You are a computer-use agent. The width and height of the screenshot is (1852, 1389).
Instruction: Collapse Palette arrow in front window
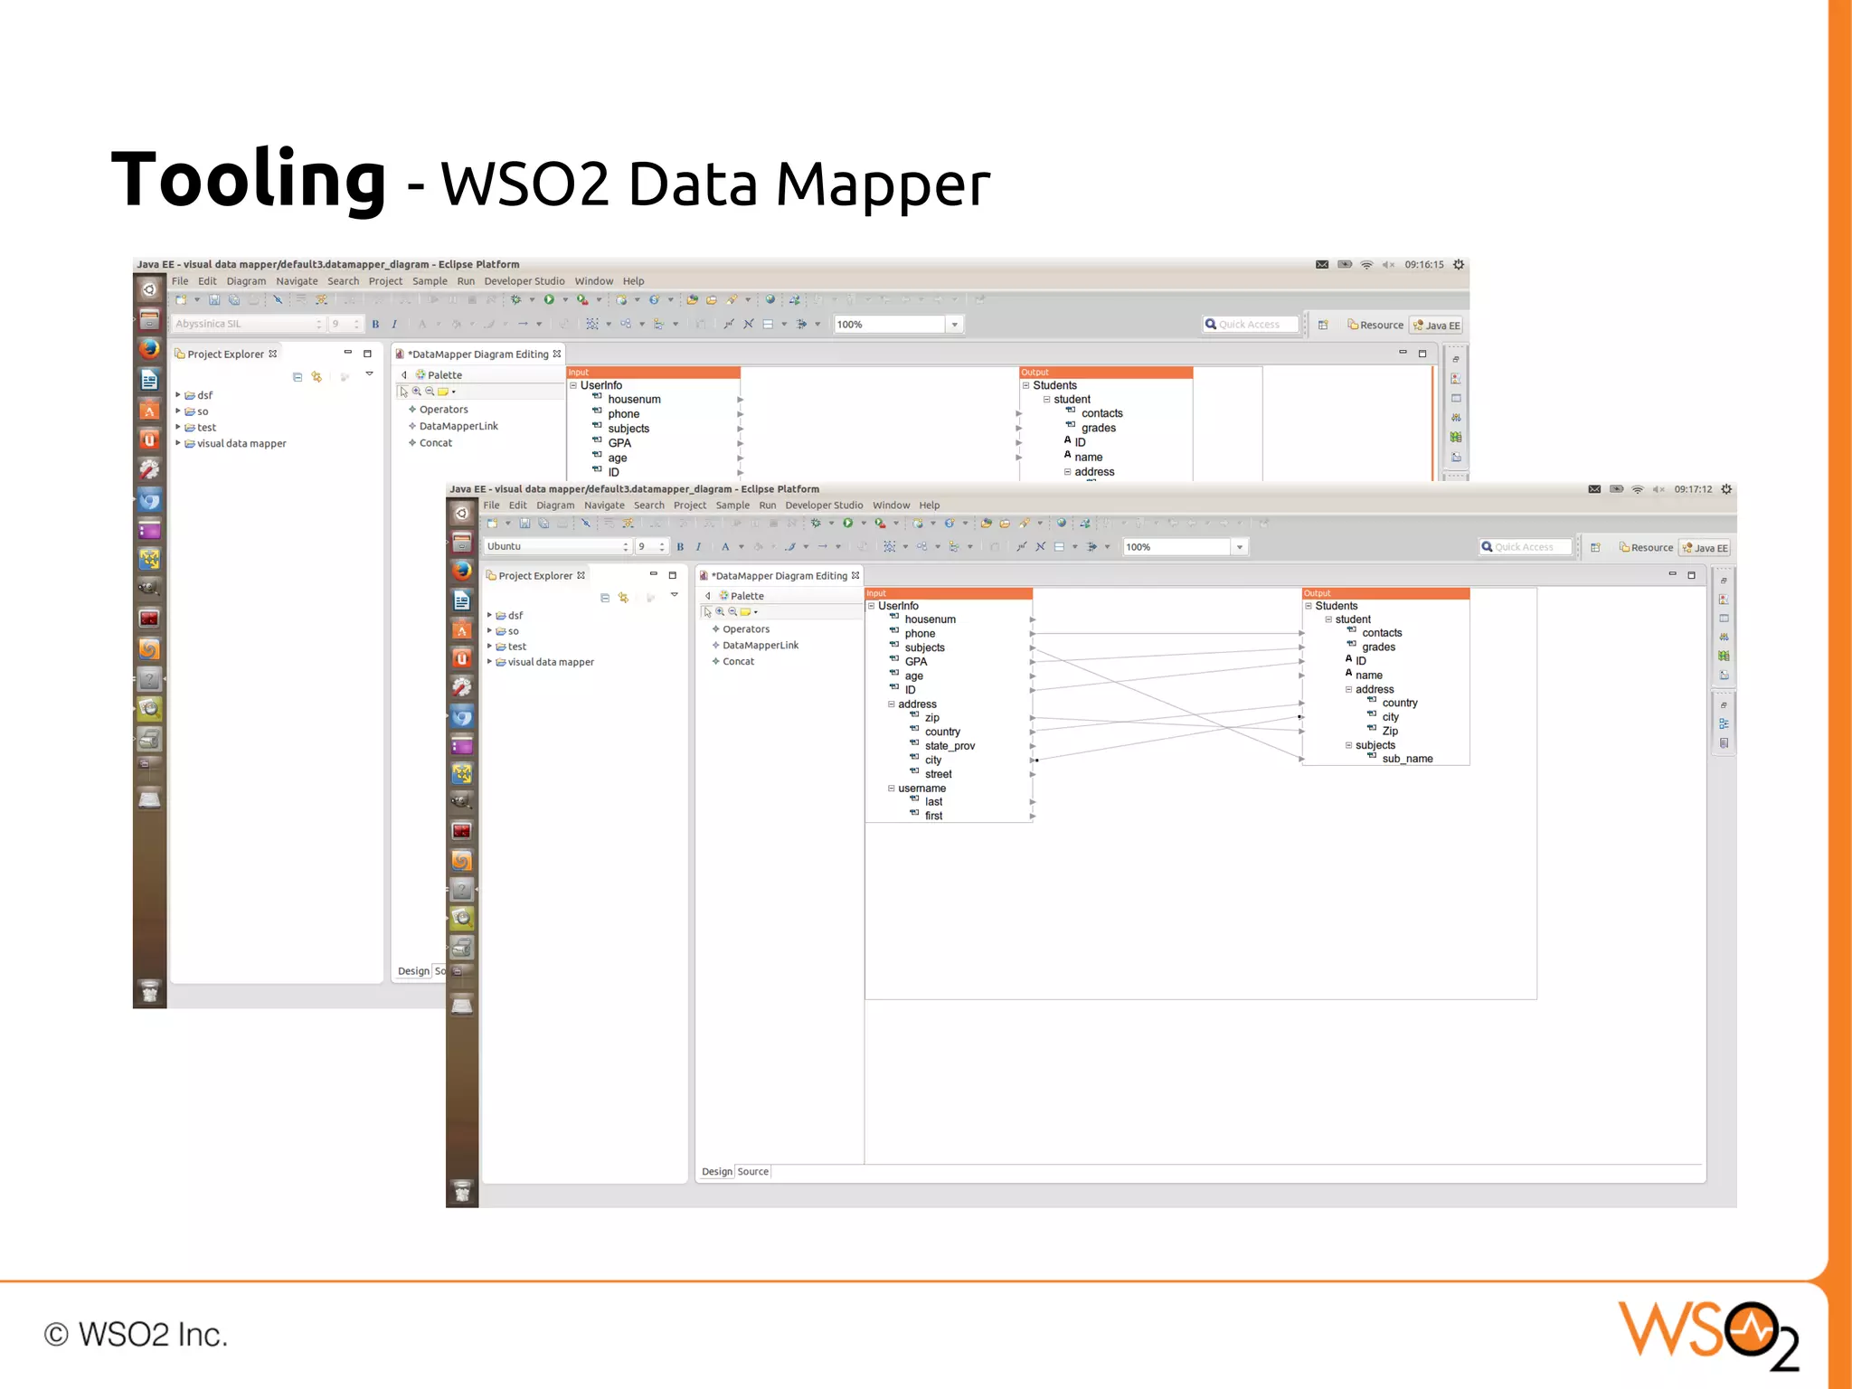click(x=708, y=596)
